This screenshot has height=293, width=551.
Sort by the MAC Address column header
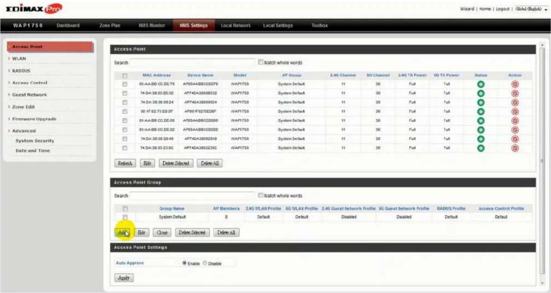156,75
